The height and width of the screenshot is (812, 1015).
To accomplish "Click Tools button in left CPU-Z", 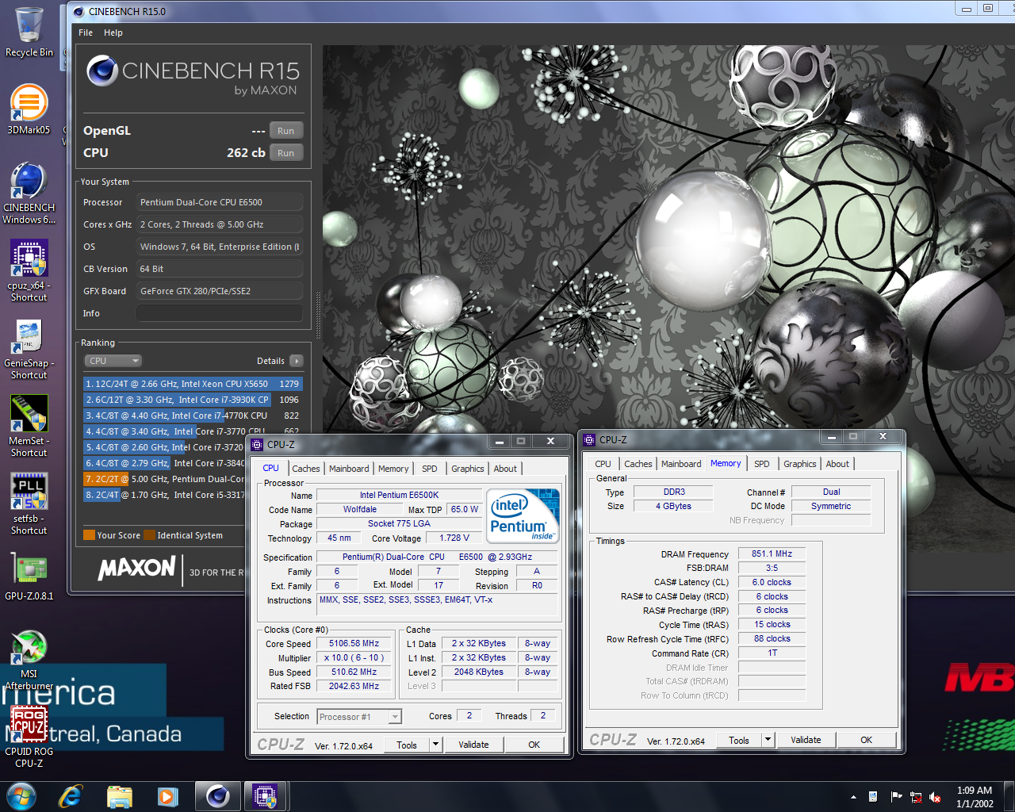I will click(407, 745).
